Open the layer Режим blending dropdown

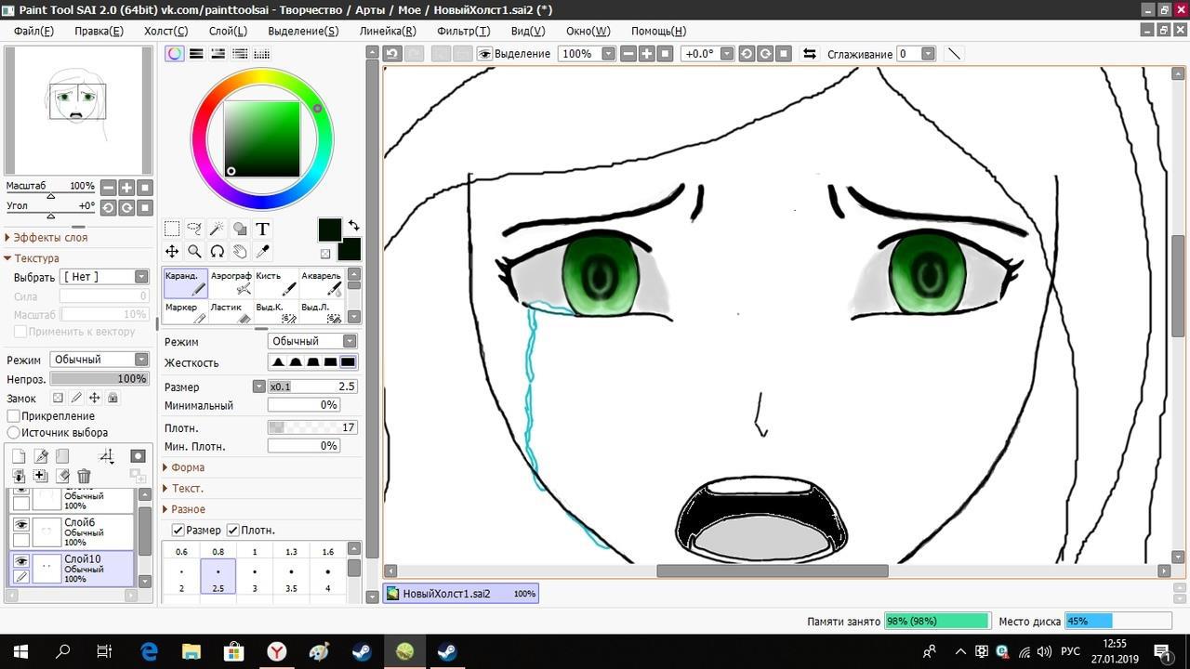pyautogui.click(x=99, y=360)
